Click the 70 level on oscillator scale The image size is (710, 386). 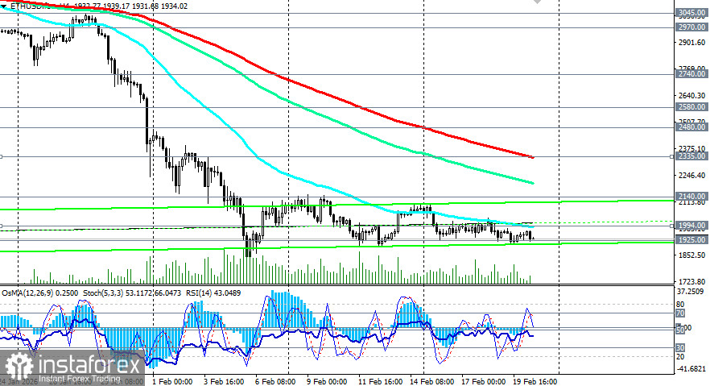coord(680,313)
